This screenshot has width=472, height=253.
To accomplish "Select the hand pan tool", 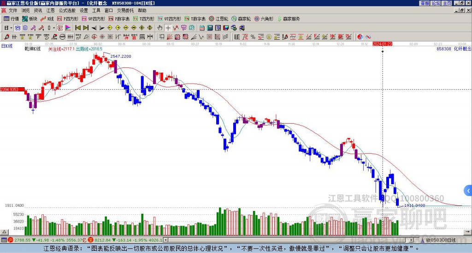I will click(x=160, y=28).
